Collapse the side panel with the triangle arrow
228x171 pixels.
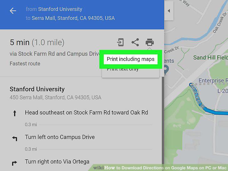coord(169,11)
